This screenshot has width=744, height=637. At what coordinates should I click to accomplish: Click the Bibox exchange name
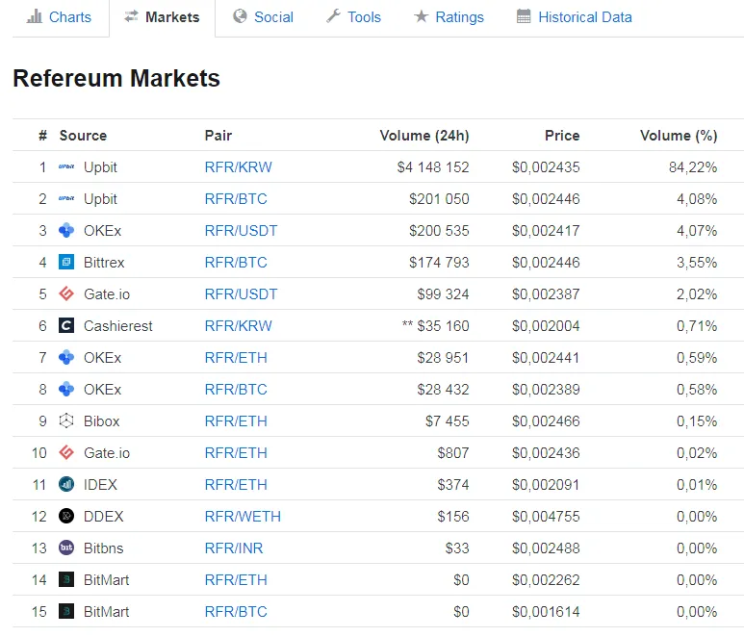[101, 421]
